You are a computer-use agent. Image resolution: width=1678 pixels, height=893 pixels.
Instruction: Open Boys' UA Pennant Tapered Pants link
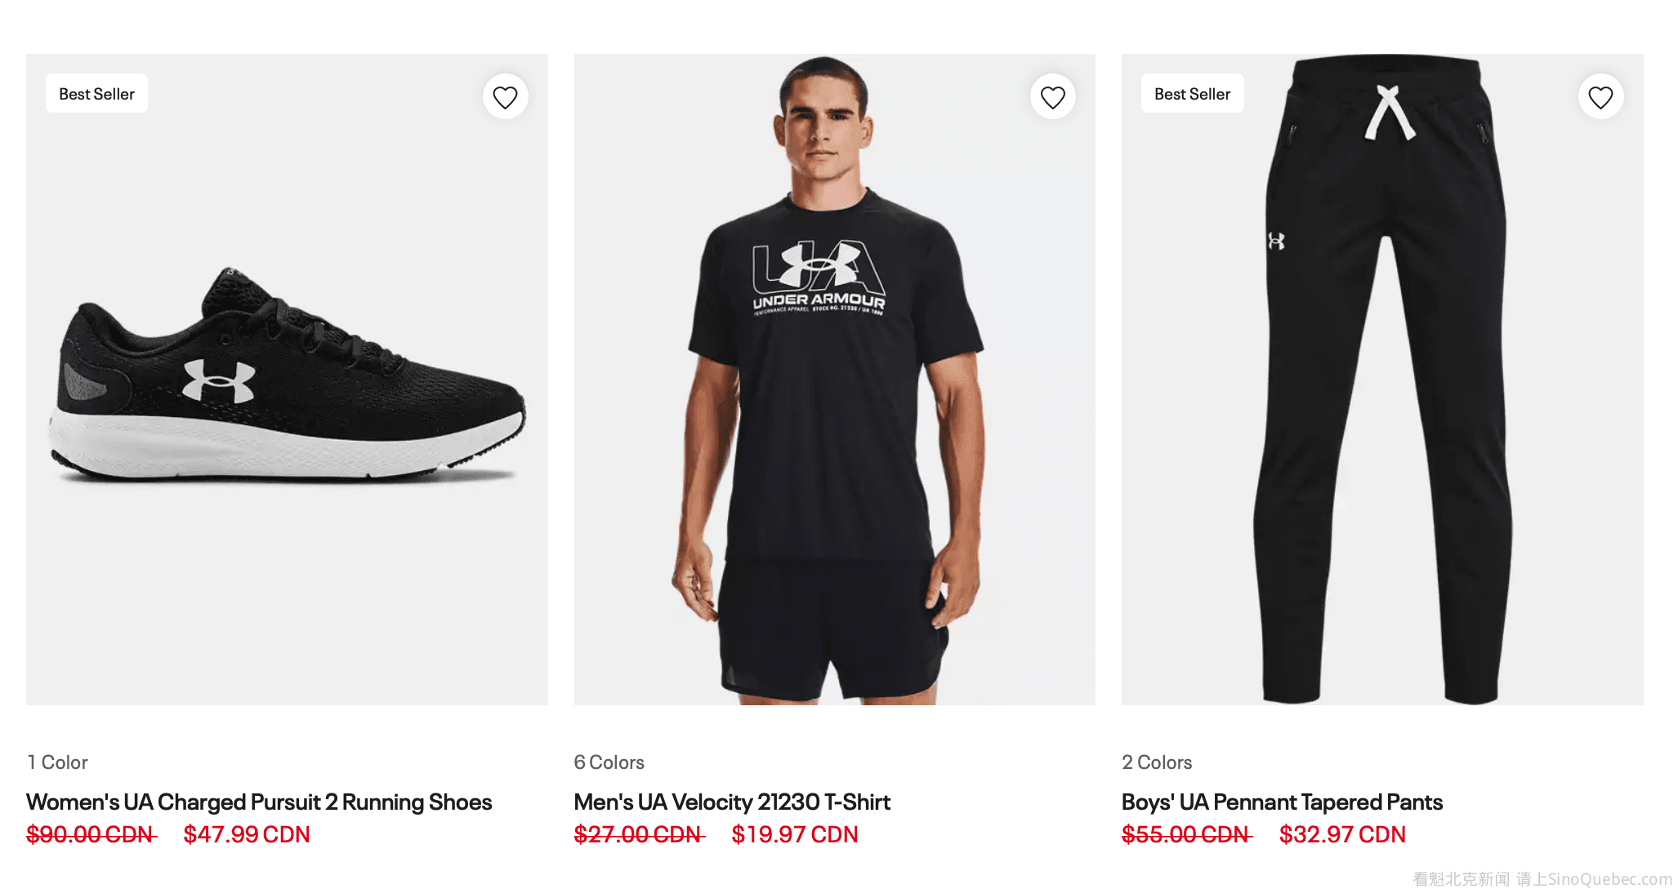(x=1282, y=802)
